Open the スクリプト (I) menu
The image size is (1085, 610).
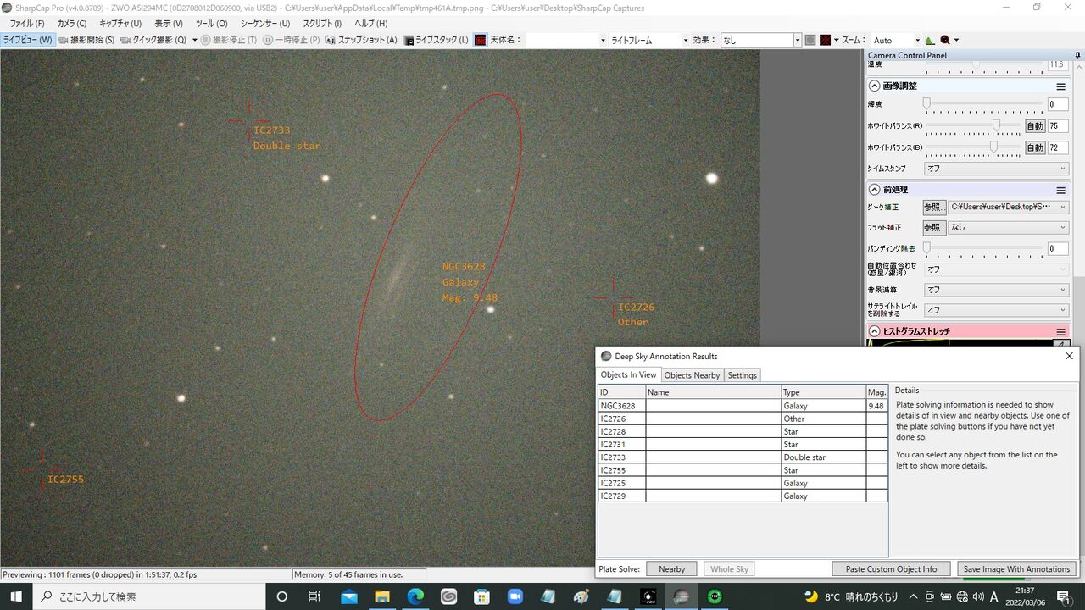tap(322, 24)
